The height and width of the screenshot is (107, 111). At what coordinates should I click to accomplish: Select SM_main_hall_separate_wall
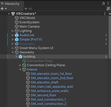point(52,87)
